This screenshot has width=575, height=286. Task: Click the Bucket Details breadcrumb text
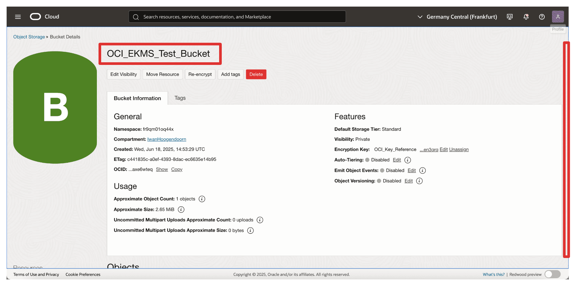(65, 37)
